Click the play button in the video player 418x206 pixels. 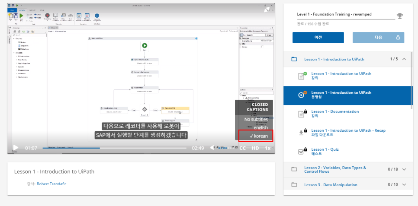pyautogui.click(x=16, y=147)
